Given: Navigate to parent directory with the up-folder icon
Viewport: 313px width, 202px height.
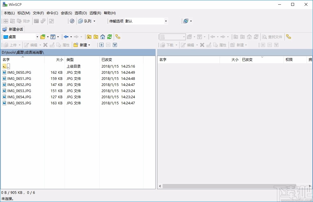Looking at the screenshot, I should click(89, 37).
